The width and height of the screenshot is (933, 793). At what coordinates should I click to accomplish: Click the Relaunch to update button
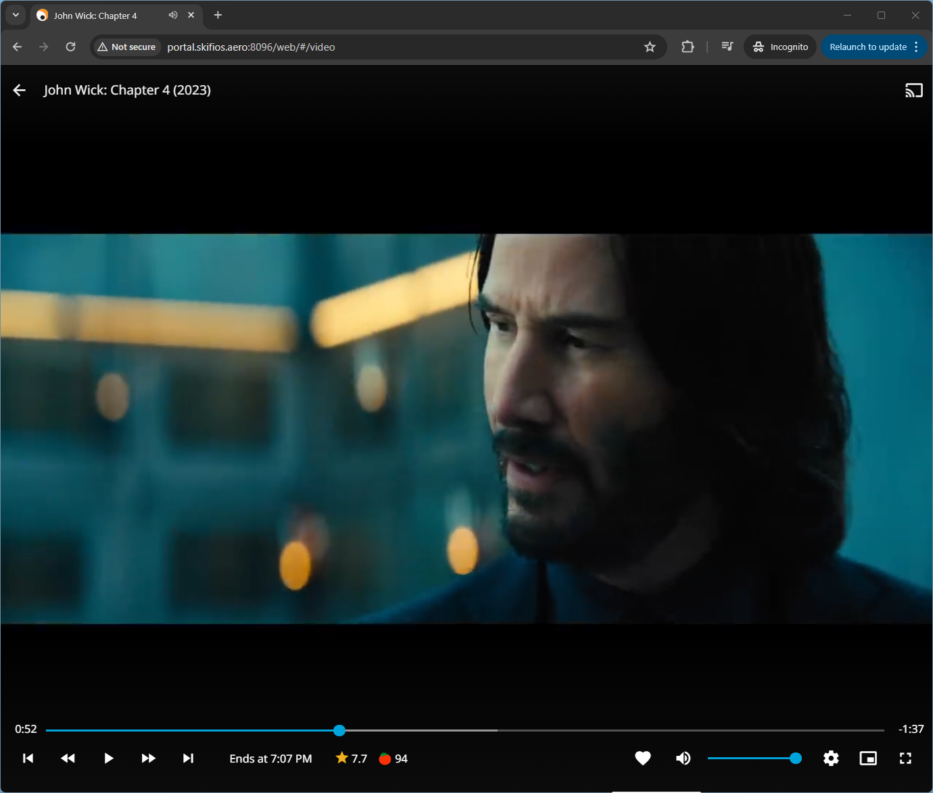(x=867, y=47)
